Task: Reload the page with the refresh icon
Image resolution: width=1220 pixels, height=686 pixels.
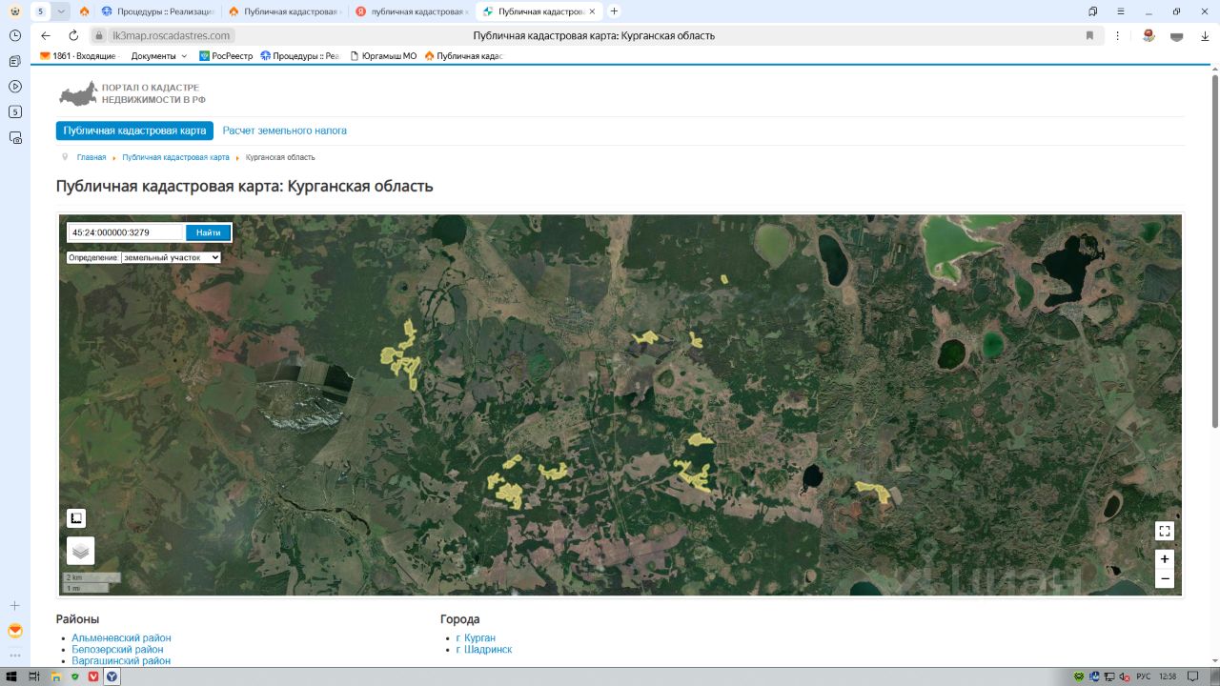Action: click(x=73, y=35)
